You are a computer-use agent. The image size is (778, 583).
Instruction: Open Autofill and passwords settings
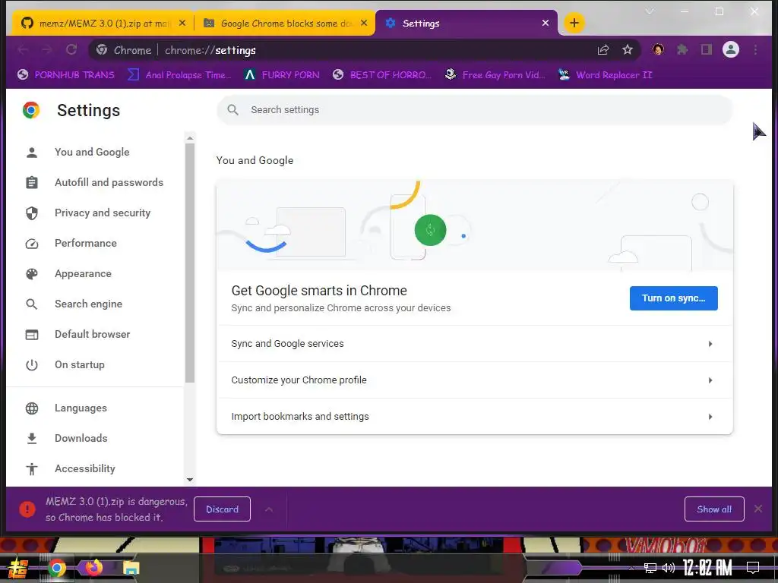point(109,182)
